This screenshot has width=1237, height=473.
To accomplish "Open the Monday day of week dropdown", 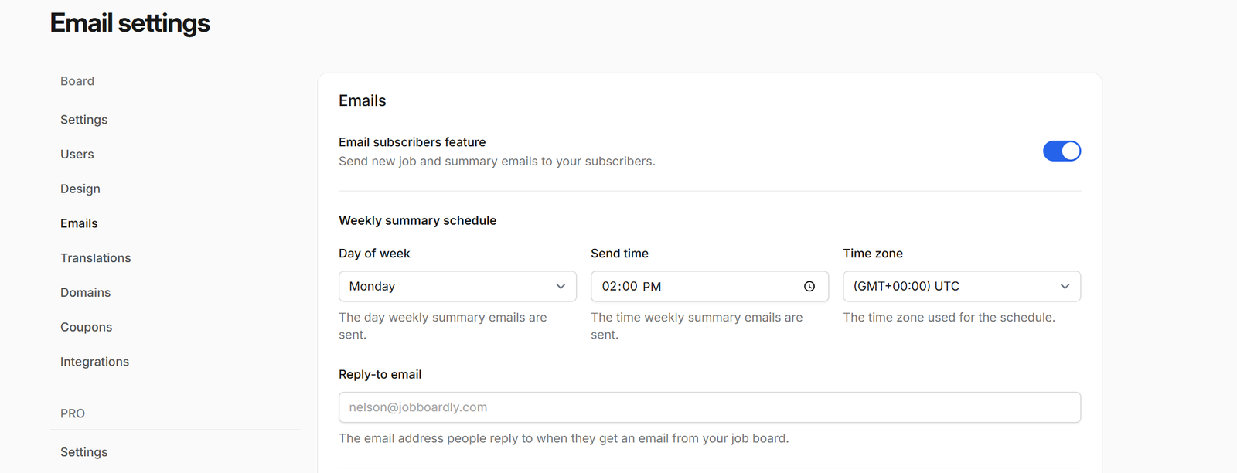I will (456, 286).
